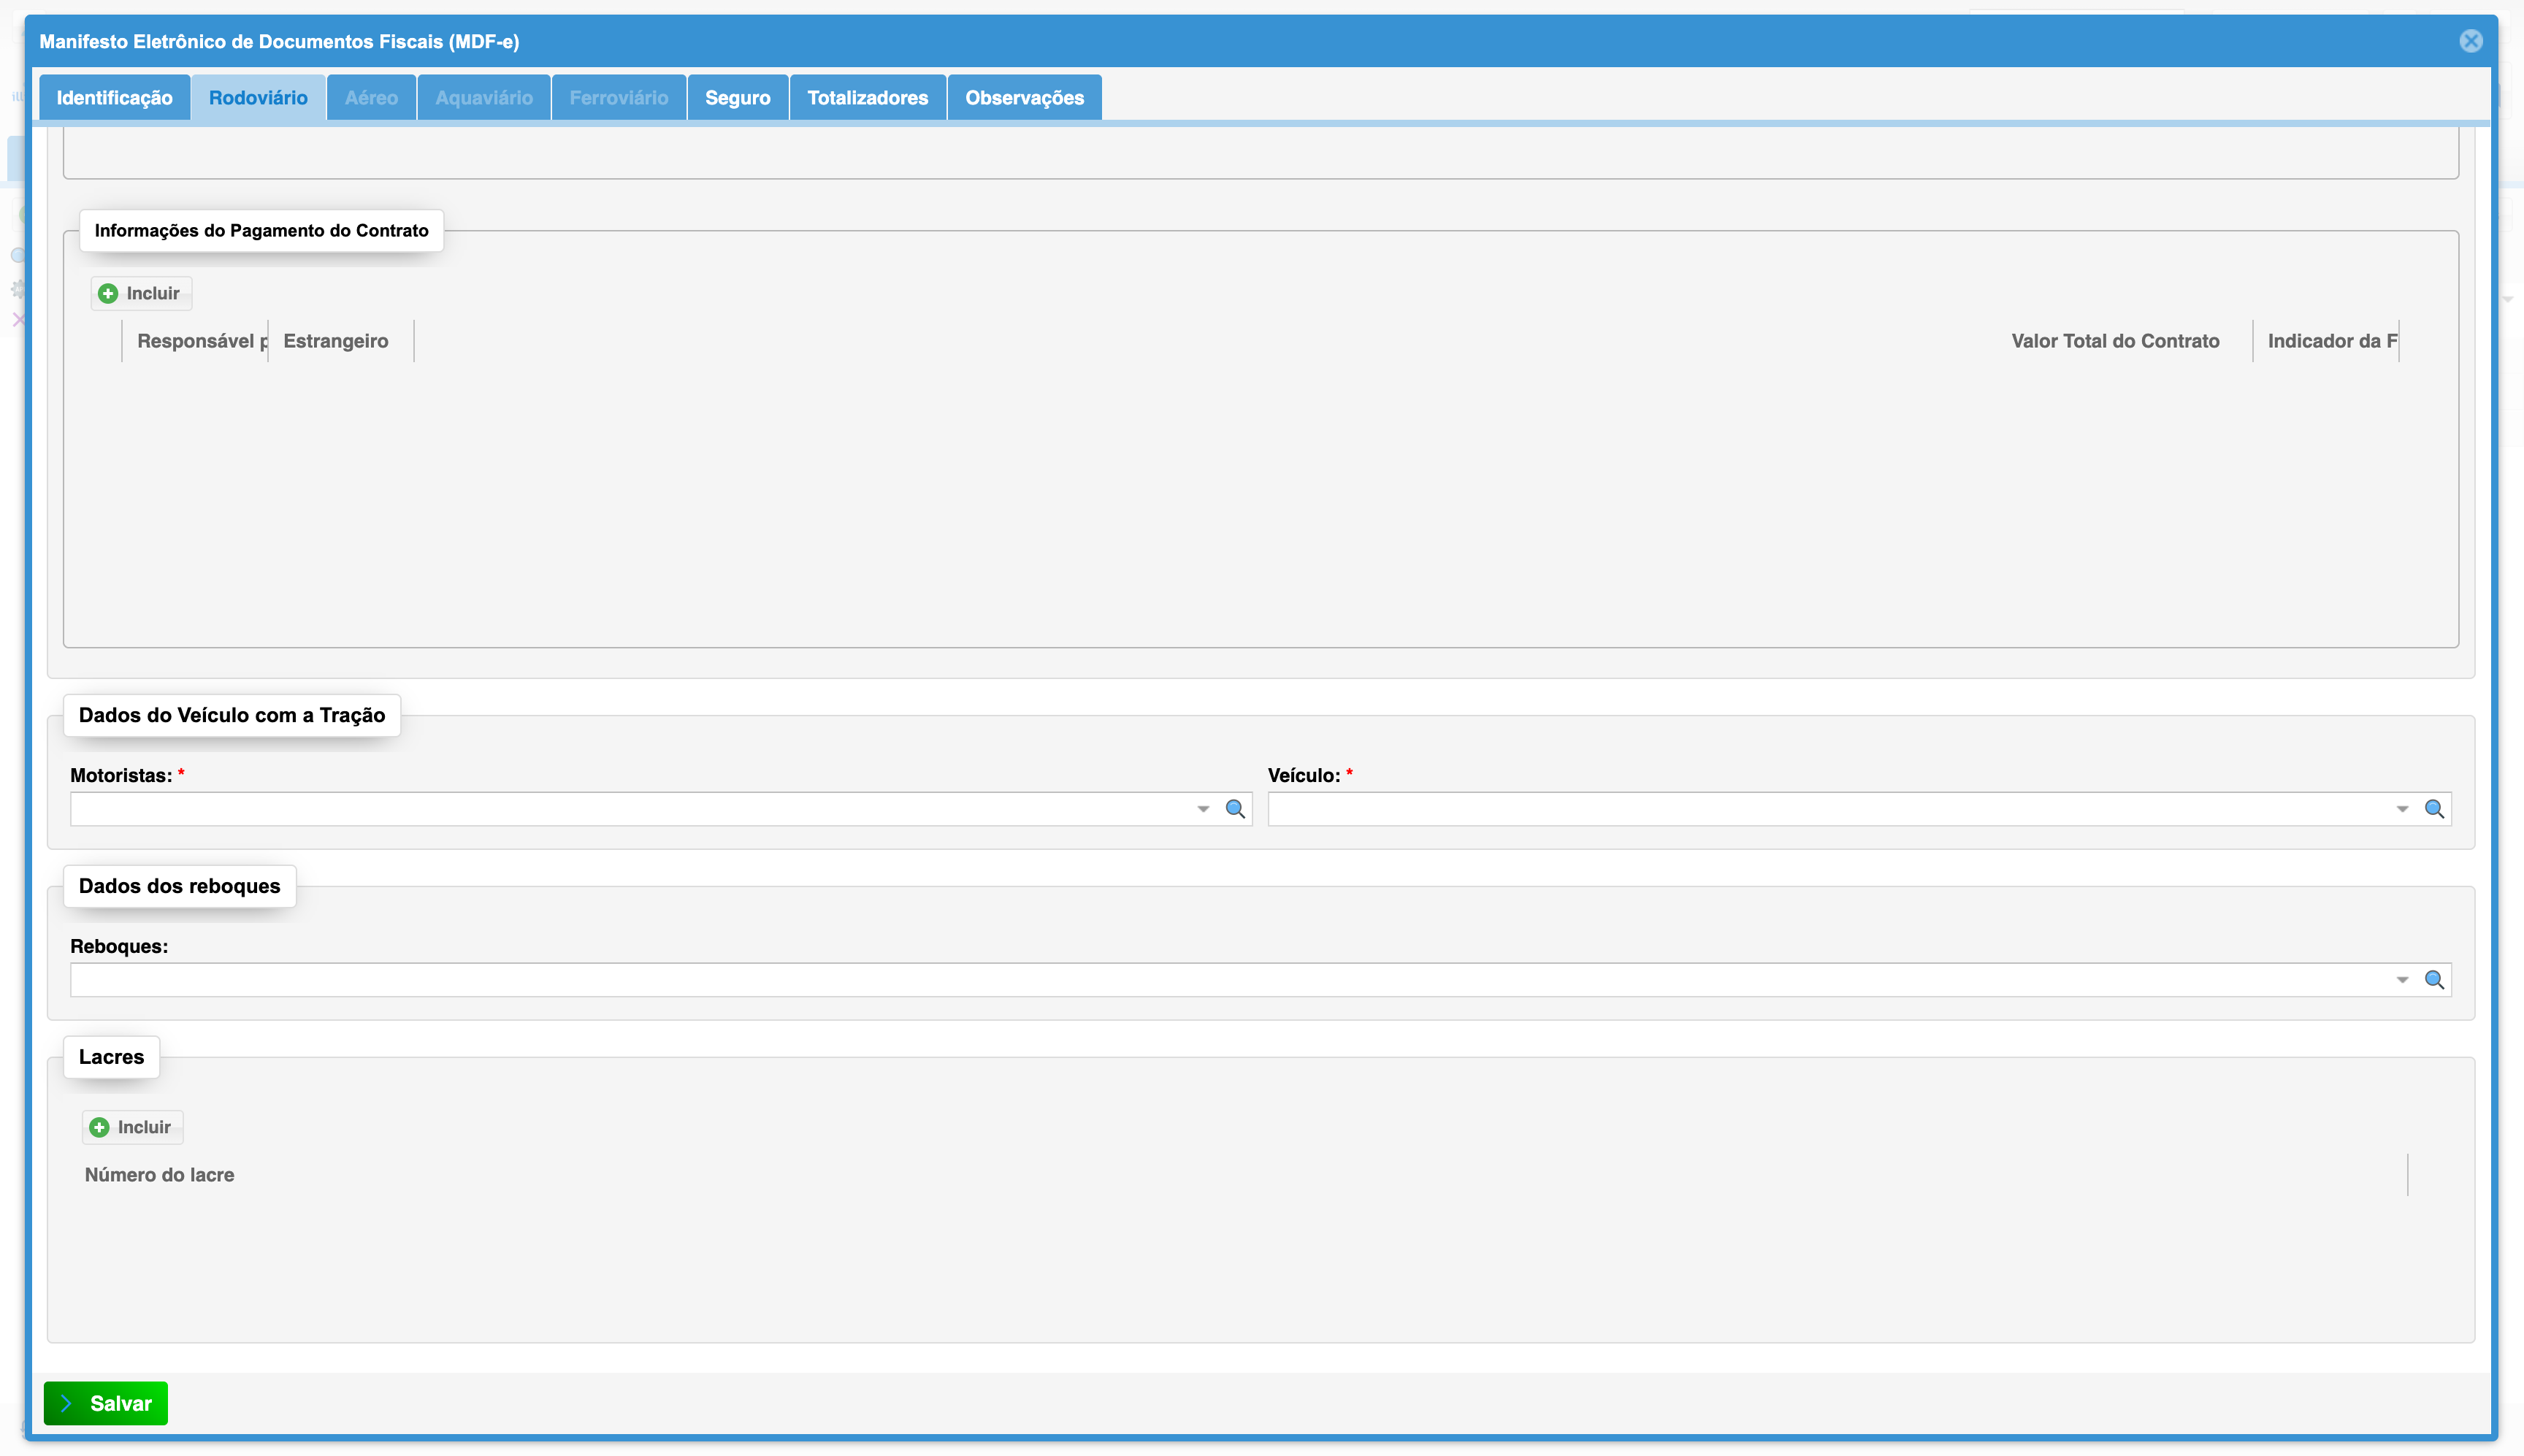
Task: Select the Rodoviário tab
Action: [258, 98]
